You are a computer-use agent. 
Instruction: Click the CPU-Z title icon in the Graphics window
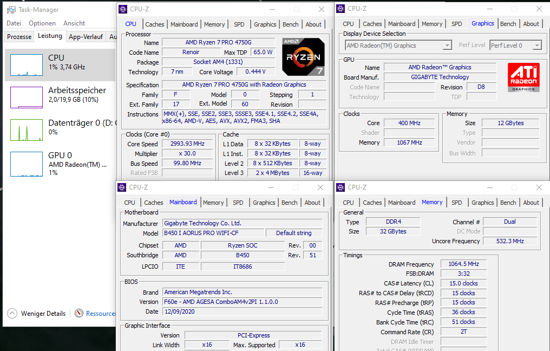point(341,9)
